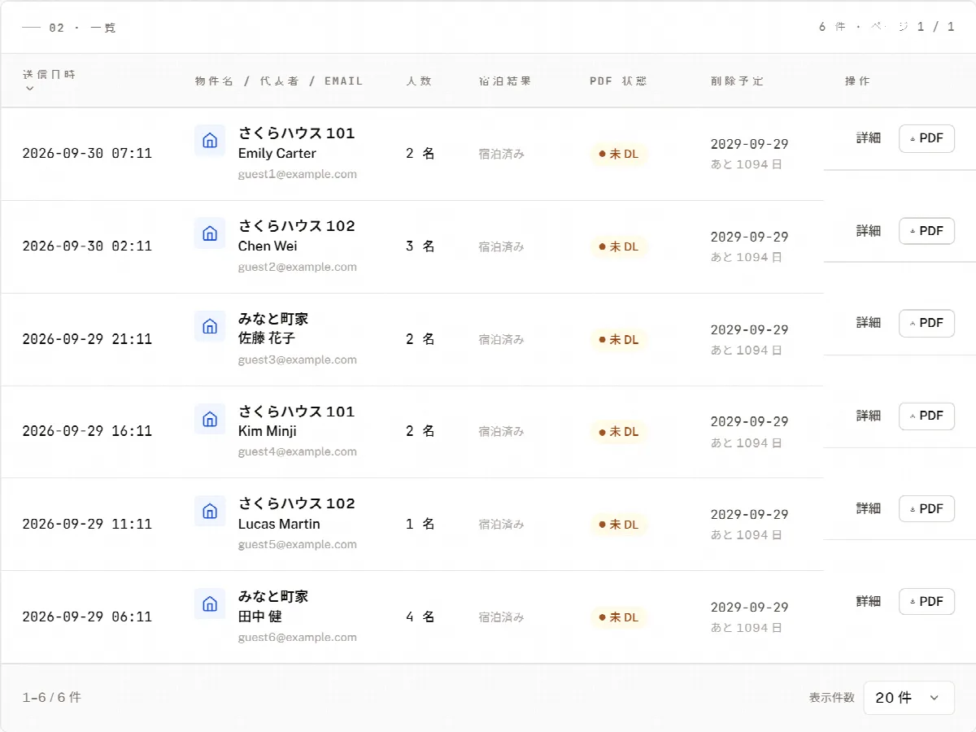Download Lucas Martin's PDF
This screenshot has width=976, height=732.
(x=926, y=508)
